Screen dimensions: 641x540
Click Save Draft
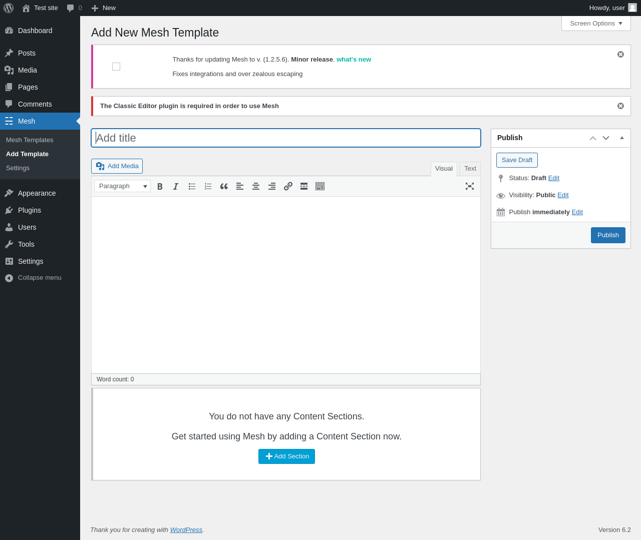pyautogui.click(x=517, y=160)
